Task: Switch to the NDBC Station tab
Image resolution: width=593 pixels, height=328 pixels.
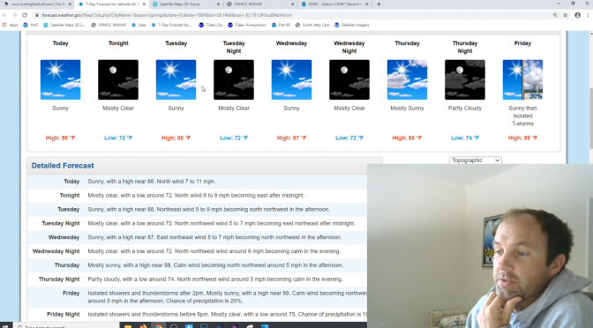Action: click(335, 4)
